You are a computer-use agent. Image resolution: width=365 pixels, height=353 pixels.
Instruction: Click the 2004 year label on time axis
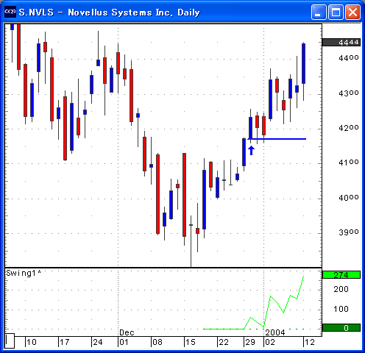275,332
